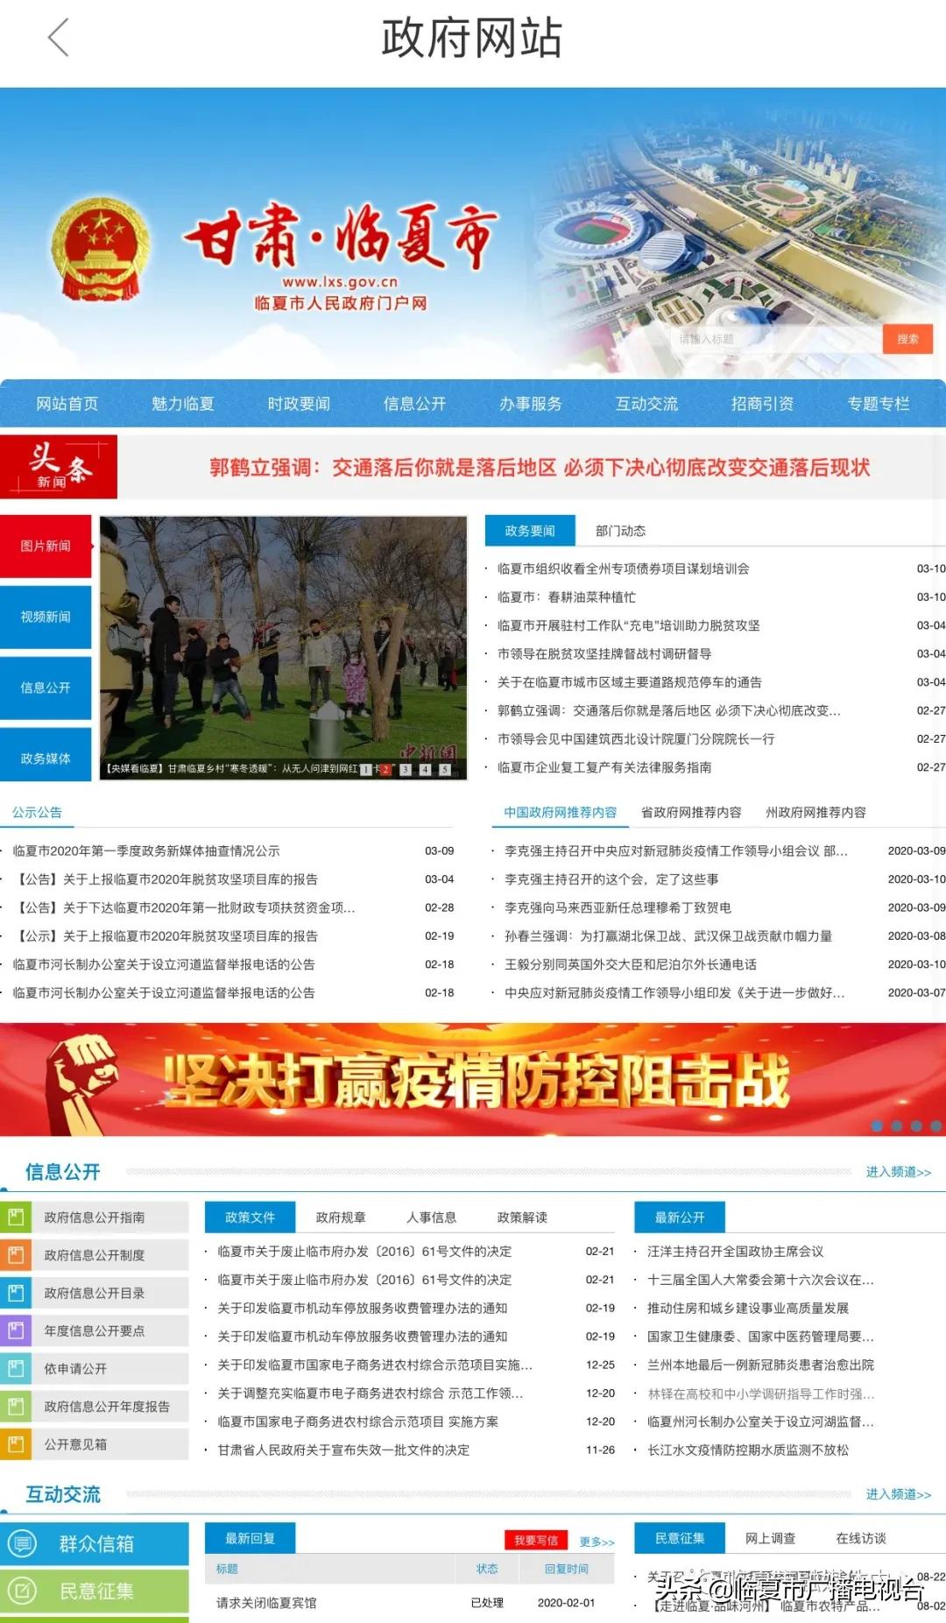Open 长江水文疫情防控期水质监测不放松 article

[x=748, y=1450]
